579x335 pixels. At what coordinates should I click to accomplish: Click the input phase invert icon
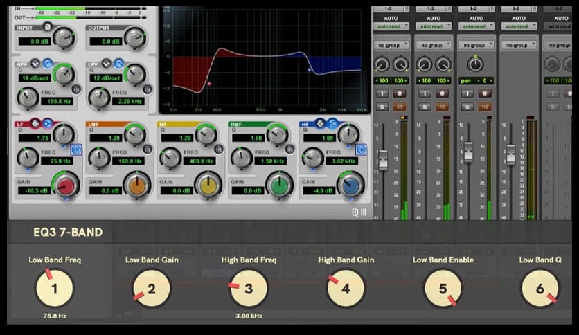tap(48, 27)
